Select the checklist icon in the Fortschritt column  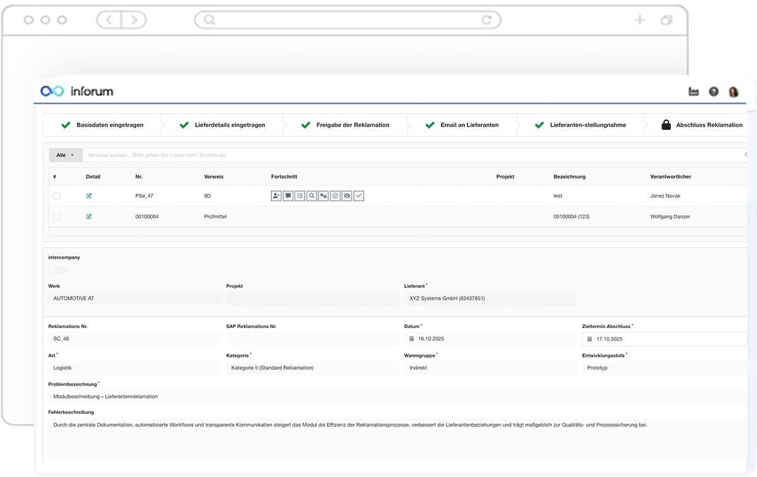pos(300,196)
